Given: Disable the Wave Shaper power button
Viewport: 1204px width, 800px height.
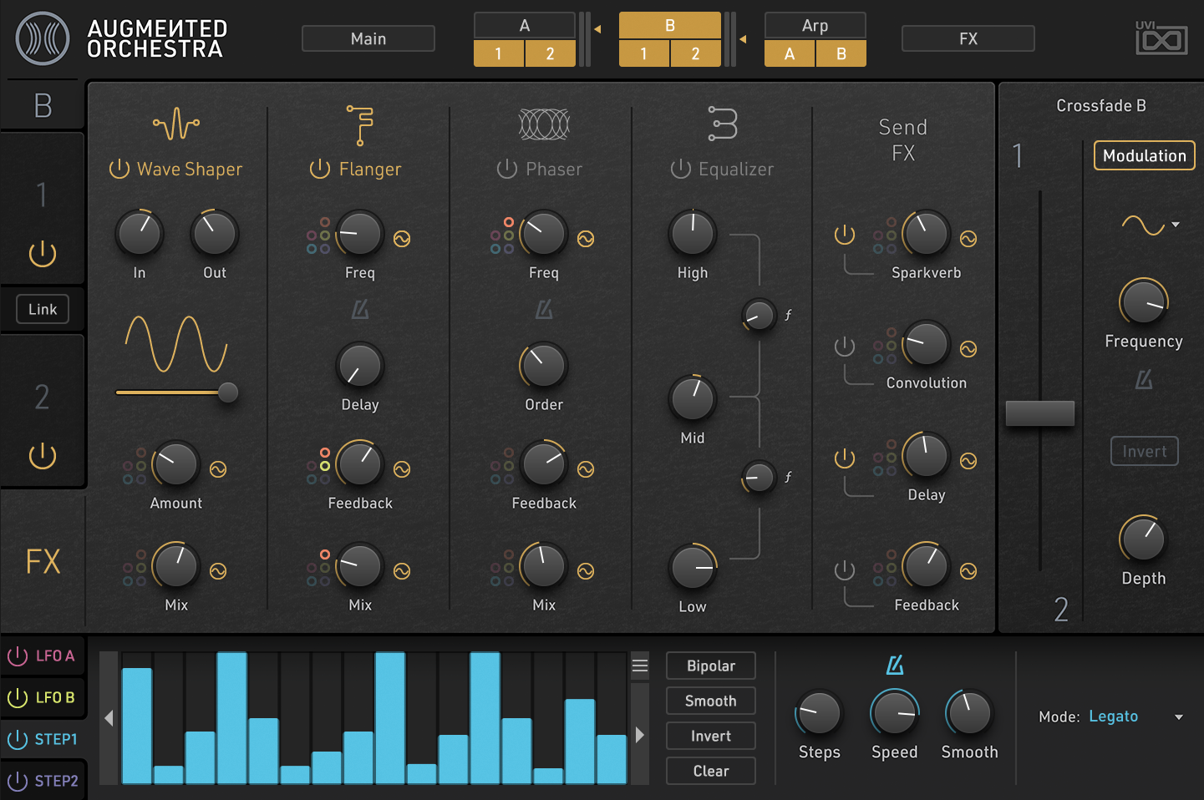Looking at the screenshot, I should coord(119,169).
